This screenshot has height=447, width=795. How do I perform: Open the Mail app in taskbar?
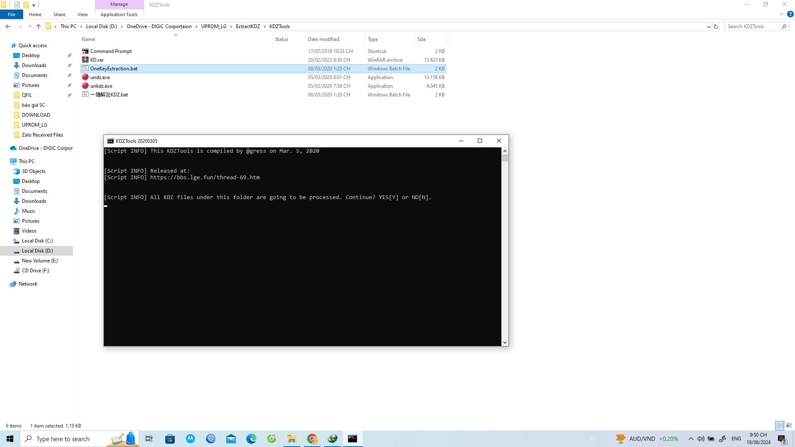[231, 439]
